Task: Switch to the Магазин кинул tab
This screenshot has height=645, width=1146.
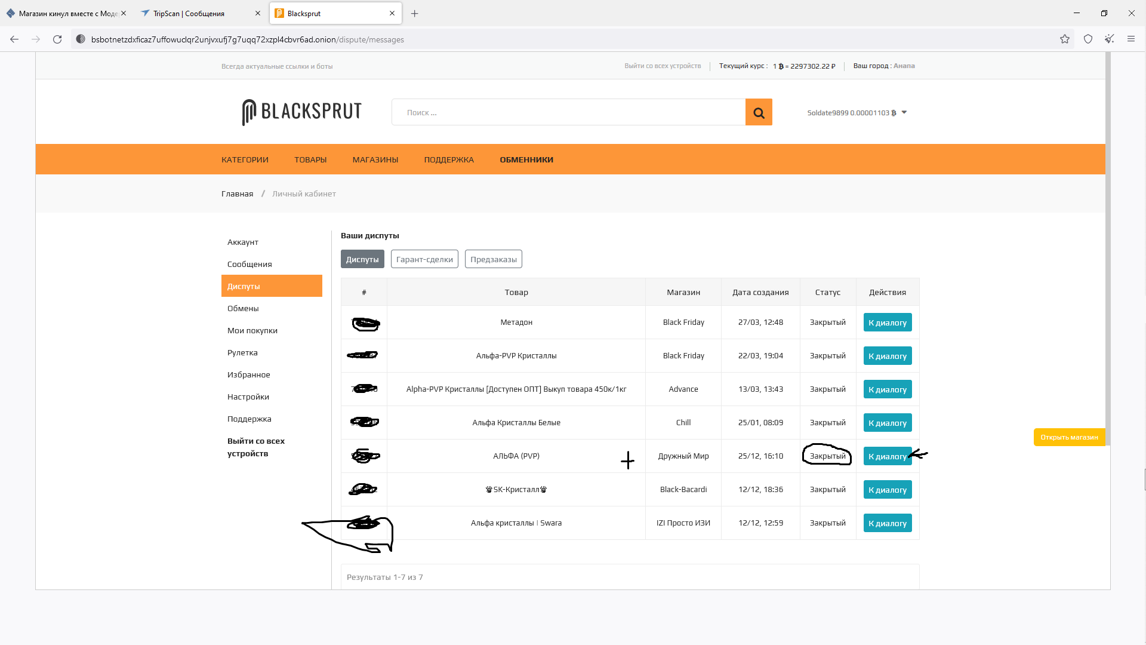Action: 68,13
